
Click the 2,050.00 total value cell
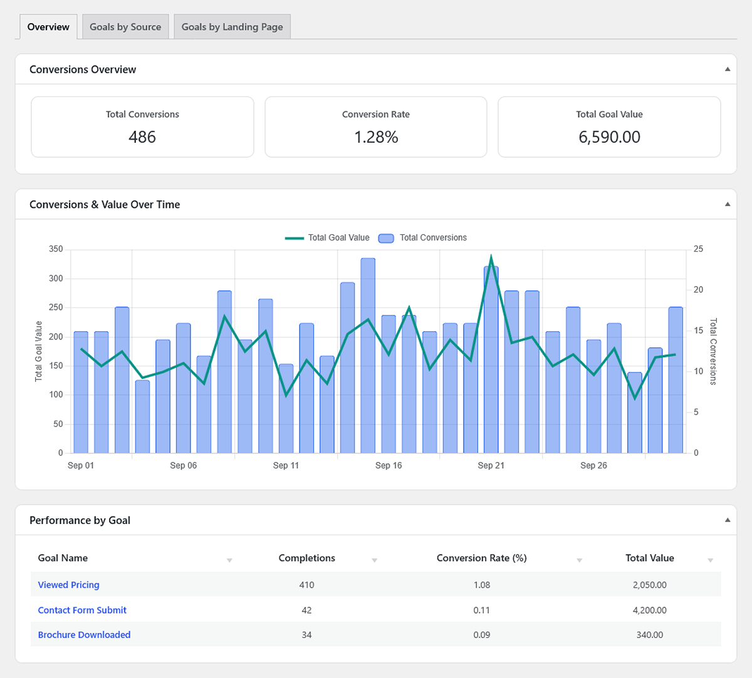pos(650,585)
